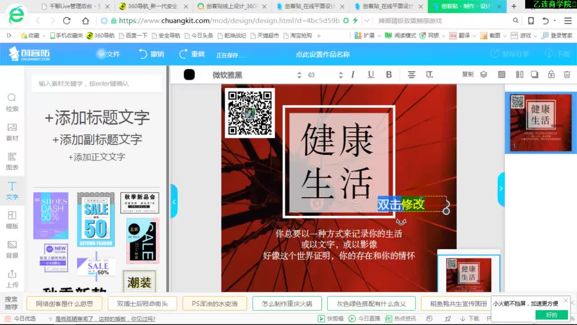
Task: Click the layer order icon in toolbar
Action: click(484, 74)
